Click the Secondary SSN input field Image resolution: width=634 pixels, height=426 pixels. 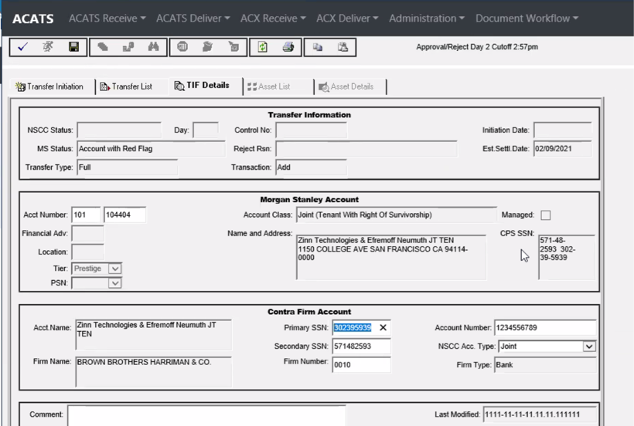click(361, 347)
